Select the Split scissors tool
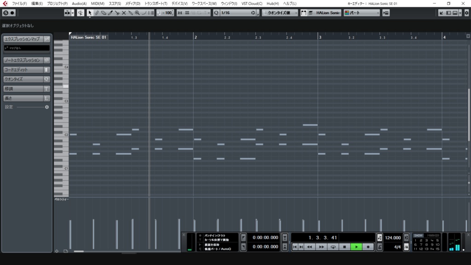The image size is (471, 265). coord(117,13)
